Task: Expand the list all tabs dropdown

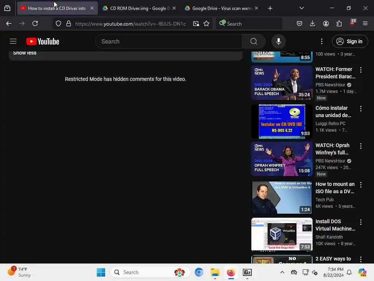Action: point(301,8)
